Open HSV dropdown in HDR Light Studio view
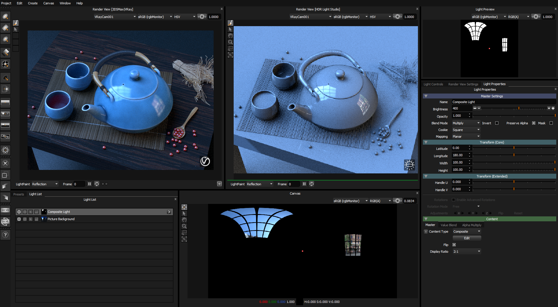Screen dimensions: 558x307 click(380, 17)
